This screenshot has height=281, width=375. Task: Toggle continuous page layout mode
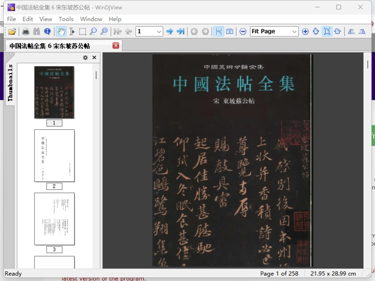(219, 31)
